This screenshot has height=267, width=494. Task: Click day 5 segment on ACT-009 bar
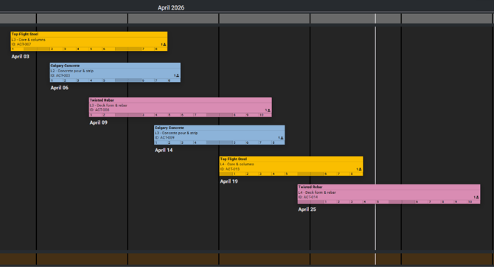239,143
